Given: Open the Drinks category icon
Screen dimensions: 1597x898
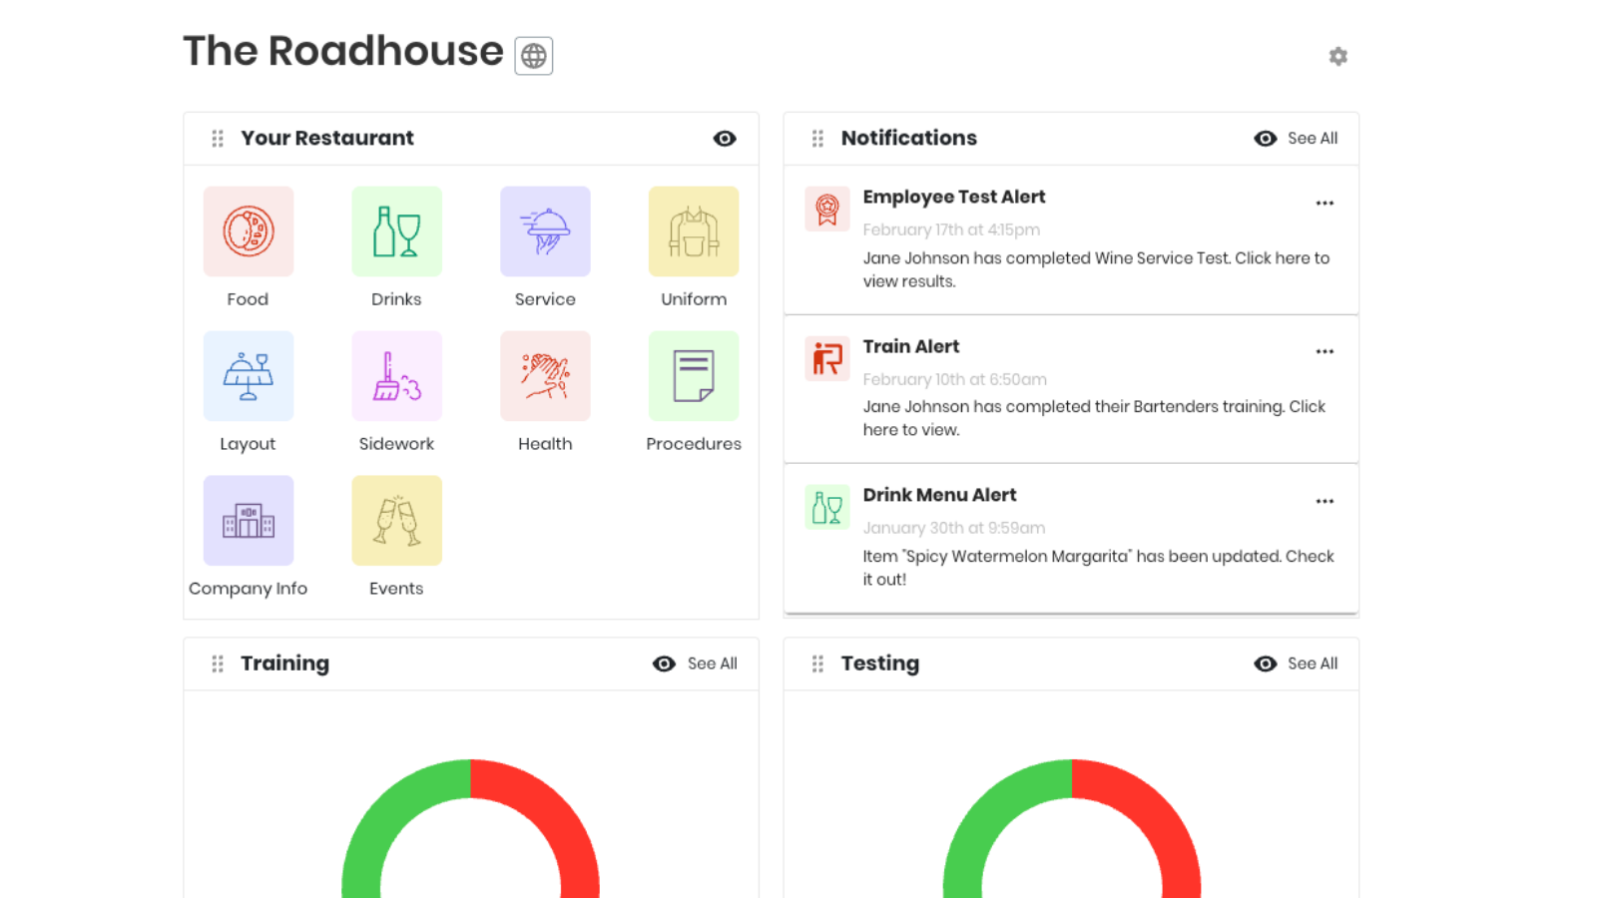Looking at the screenshot, I should [396, 231].
